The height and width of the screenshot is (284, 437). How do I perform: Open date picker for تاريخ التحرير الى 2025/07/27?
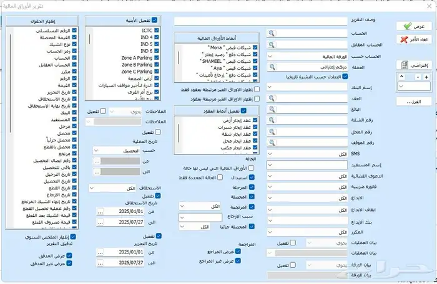click(101, 263)
